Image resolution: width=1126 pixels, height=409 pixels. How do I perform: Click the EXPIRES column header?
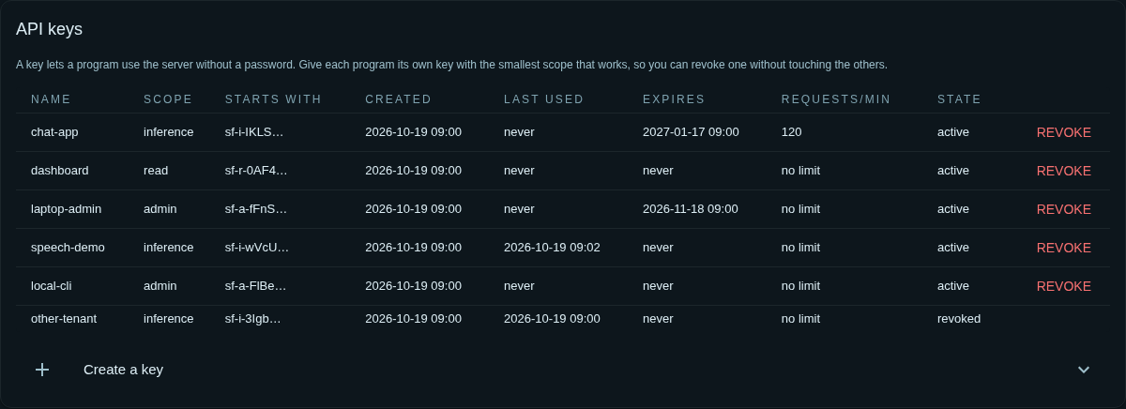674,99
